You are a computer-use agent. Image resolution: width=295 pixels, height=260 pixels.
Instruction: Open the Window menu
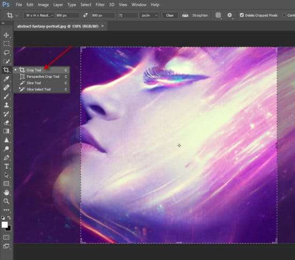click(139, 5)
